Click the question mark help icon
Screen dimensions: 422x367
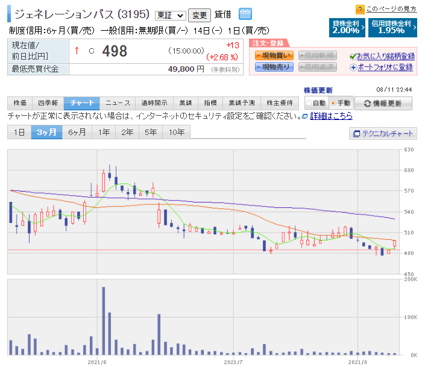pos(360,10)
